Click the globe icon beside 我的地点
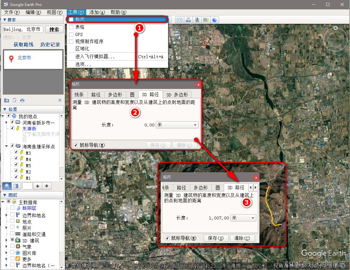 tap(14, 116)
